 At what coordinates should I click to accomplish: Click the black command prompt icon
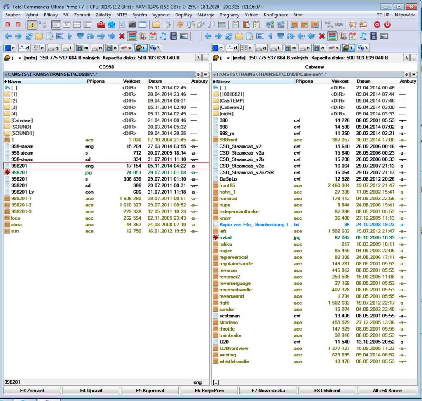point(132,25)
